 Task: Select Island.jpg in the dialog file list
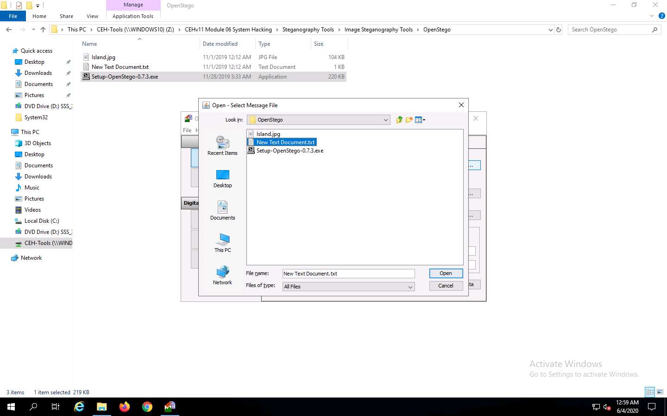point(264,134)
